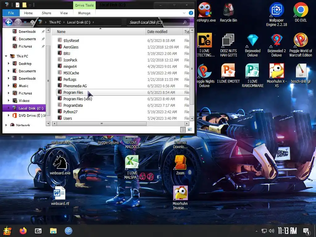Open the View ribbon tab

(64, 13)
